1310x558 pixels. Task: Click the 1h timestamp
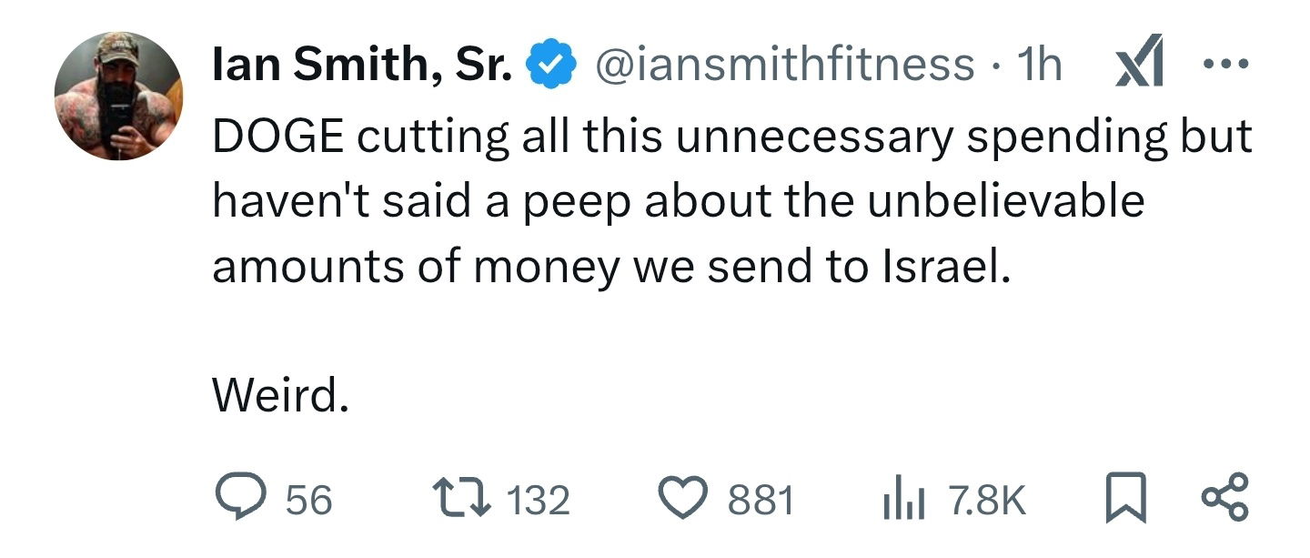pyautogui.click(x=1039, y=65)
